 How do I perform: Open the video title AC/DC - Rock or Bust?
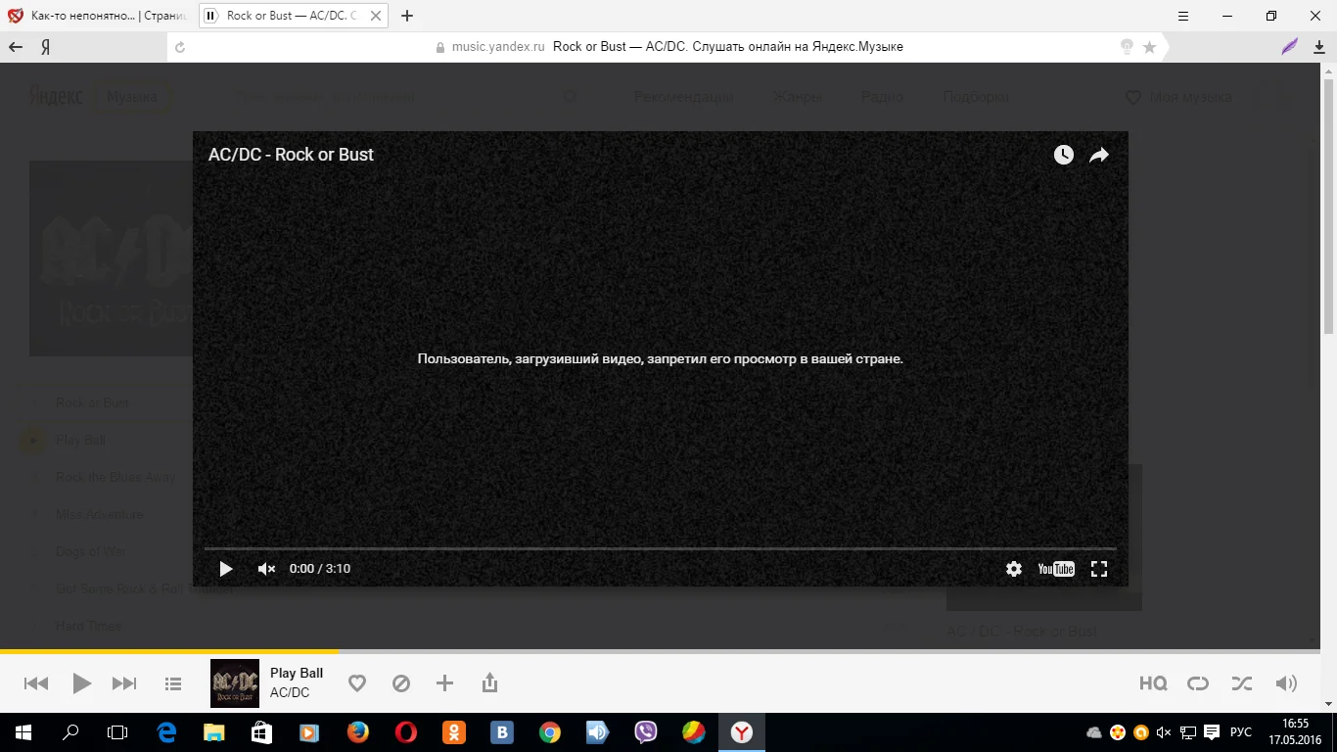[x=291, y=155]
